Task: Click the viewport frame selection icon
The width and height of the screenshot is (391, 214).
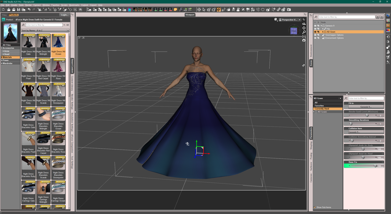Action: pyautogui.click(x=304, y=36)
